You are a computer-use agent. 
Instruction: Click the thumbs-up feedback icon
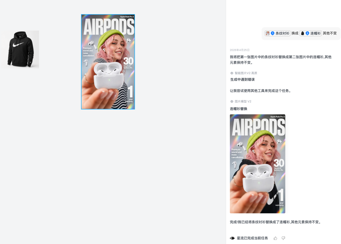275,238
